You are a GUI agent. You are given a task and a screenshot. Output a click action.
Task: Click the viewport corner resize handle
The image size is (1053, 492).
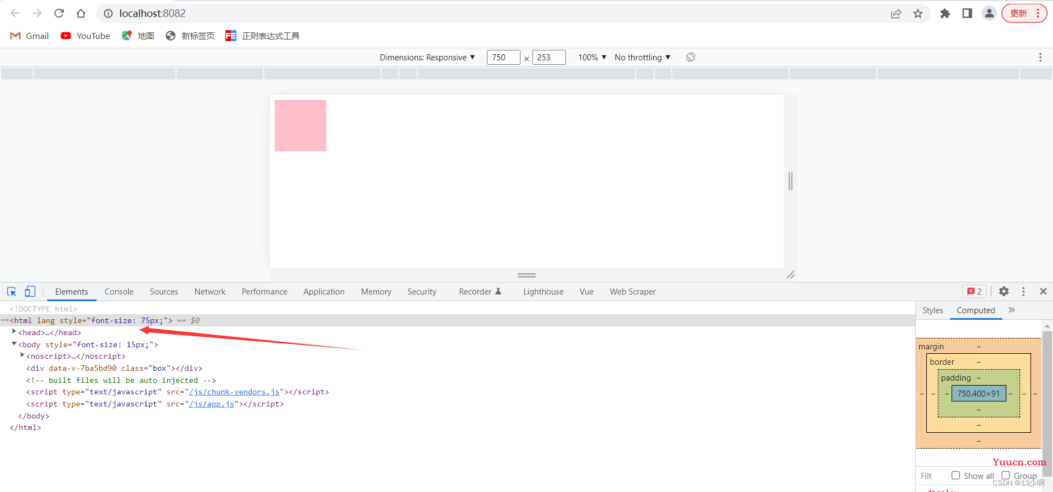click(x=790, y=275)
